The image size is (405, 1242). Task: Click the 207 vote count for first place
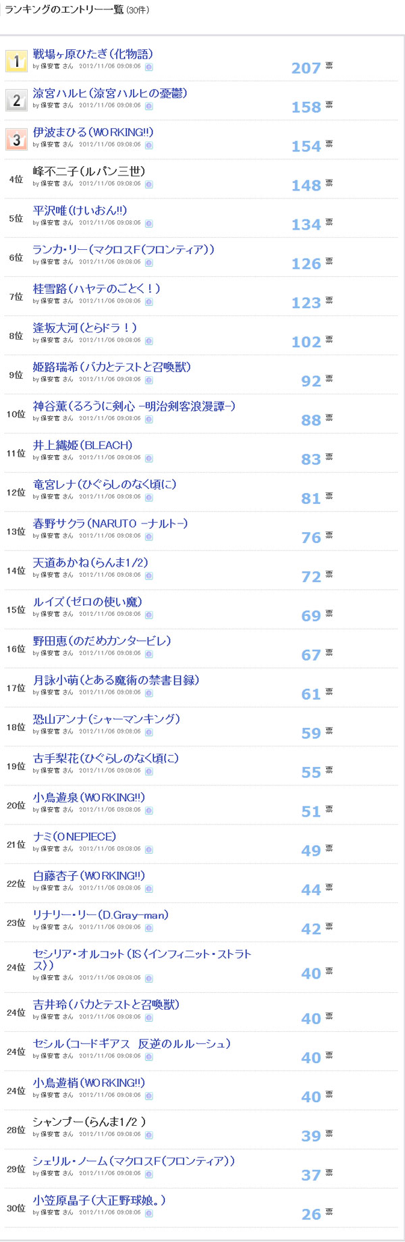306,68
